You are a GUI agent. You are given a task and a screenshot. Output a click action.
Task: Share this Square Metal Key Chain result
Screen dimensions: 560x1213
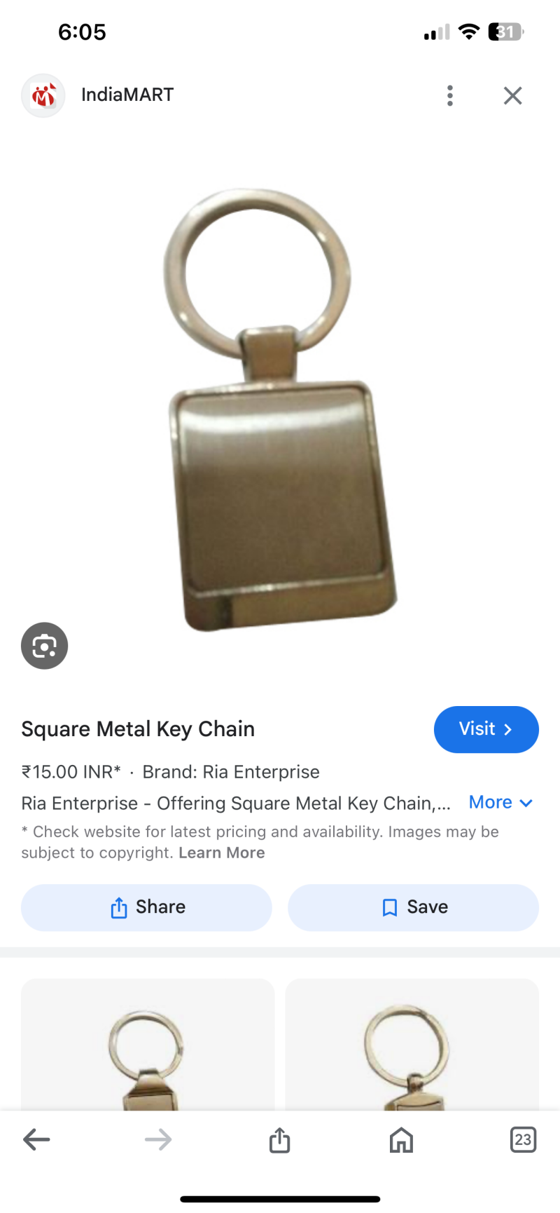(x=146, y=907)
